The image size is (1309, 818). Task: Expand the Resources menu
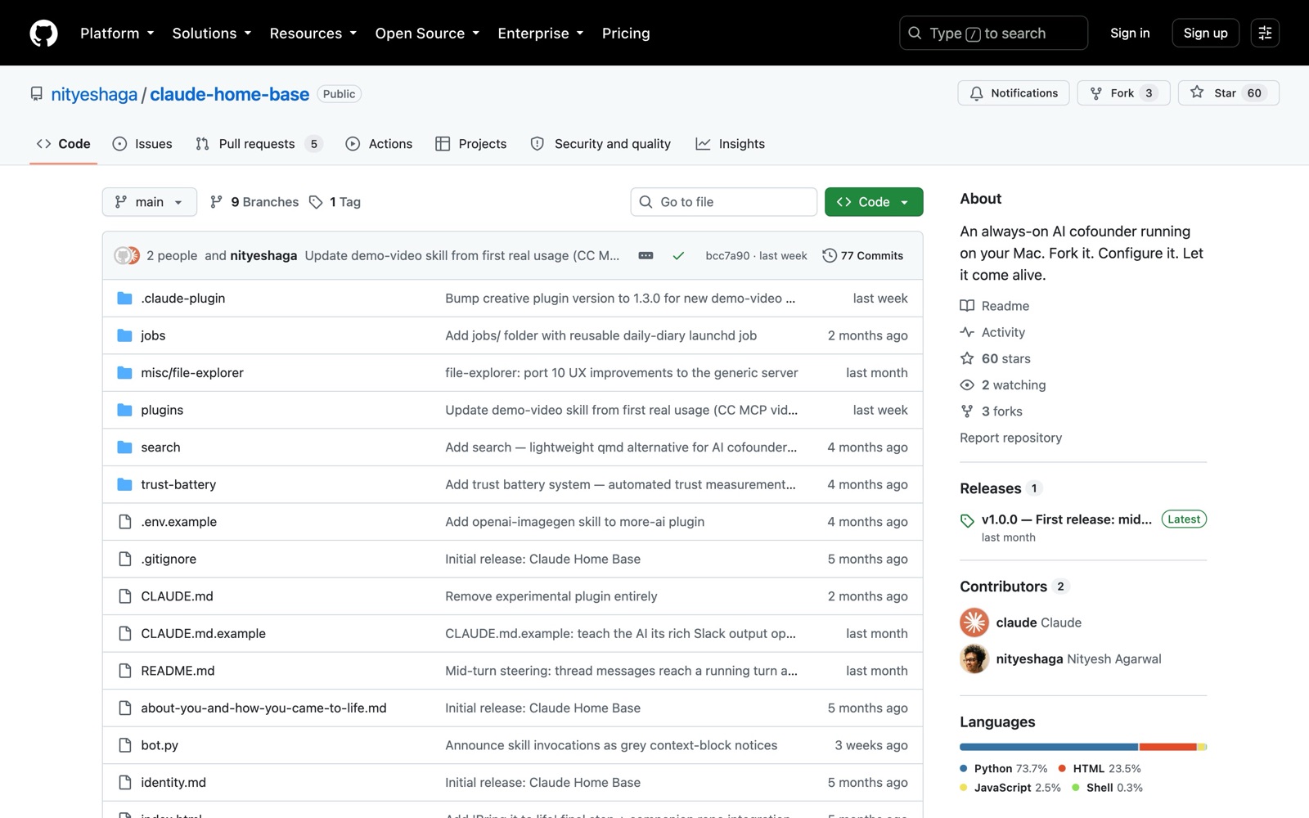pyautogui.click(x=313, y=33)
